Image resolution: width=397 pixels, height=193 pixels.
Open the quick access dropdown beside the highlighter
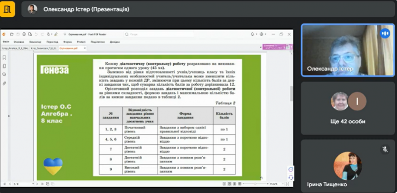(x=65, y=34)
